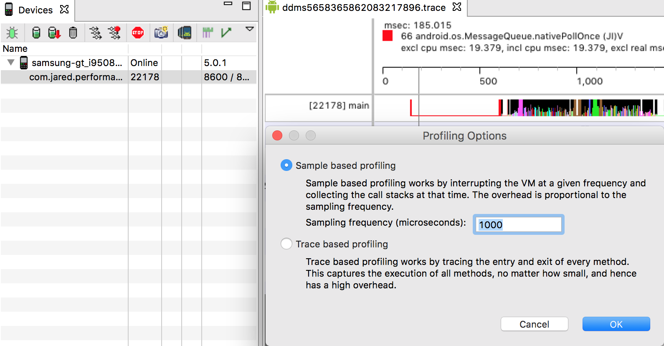Click the red Stop Process icon
664x346 pixels.
[x=138, y=33]
